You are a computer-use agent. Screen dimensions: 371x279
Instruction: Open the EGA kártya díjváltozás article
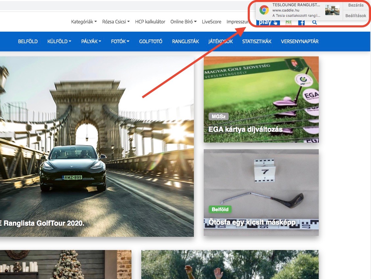tap(245, 129)
